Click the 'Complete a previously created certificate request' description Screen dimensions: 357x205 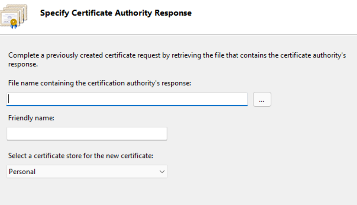177,59
